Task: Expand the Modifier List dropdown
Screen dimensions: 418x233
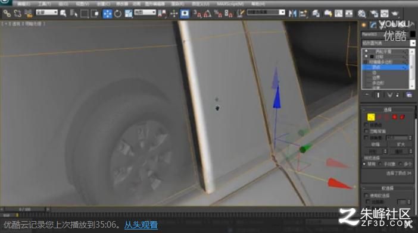Action: pyautogui.click(x=388, y=43)
